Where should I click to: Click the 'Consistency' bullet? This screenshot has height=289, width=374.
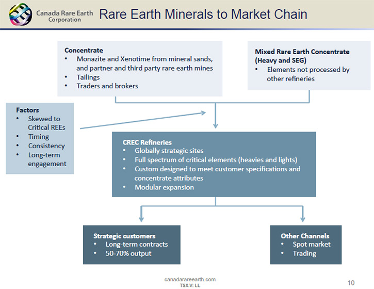click(46, 146)
